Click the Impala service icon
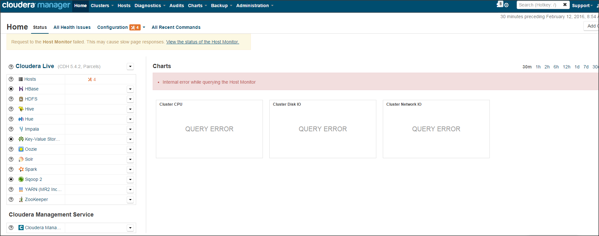The height and width of the screenshot is (236, 599). (21, 129)
